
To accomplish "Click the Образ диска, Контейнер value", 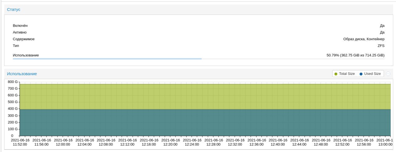I will 364,39.
